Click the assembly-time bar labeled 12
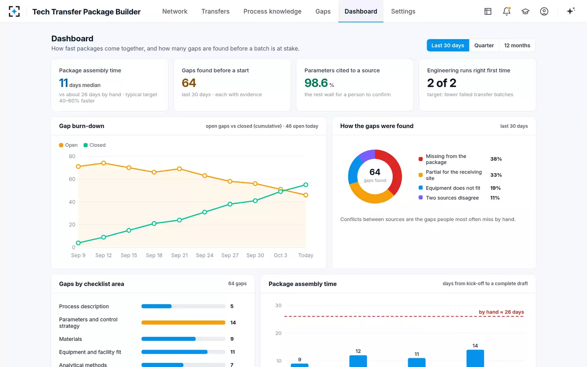Image resolution: width=587 pixels, height=367 pixels. [358, 361]
